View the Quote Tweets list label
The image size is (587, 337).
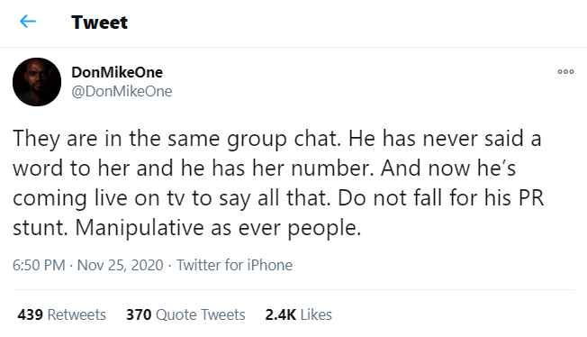(x=200, y=314)
